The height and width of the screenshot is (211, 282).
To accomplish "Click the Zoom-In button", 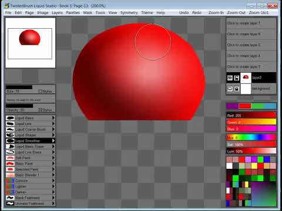I will pyautogui.click(x=216, y=13).
